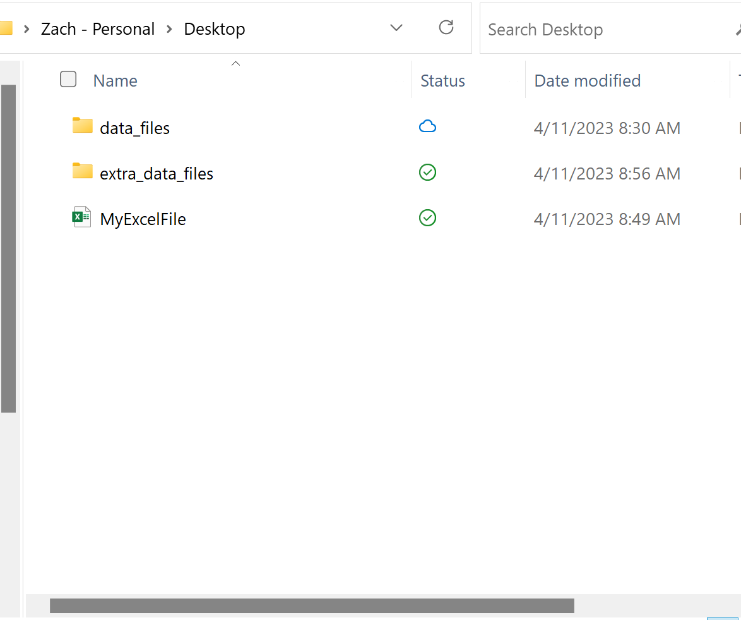
Task: Click the MyExcelFile Excel icon
Action: pyautogui.click(x=81, y=217)
